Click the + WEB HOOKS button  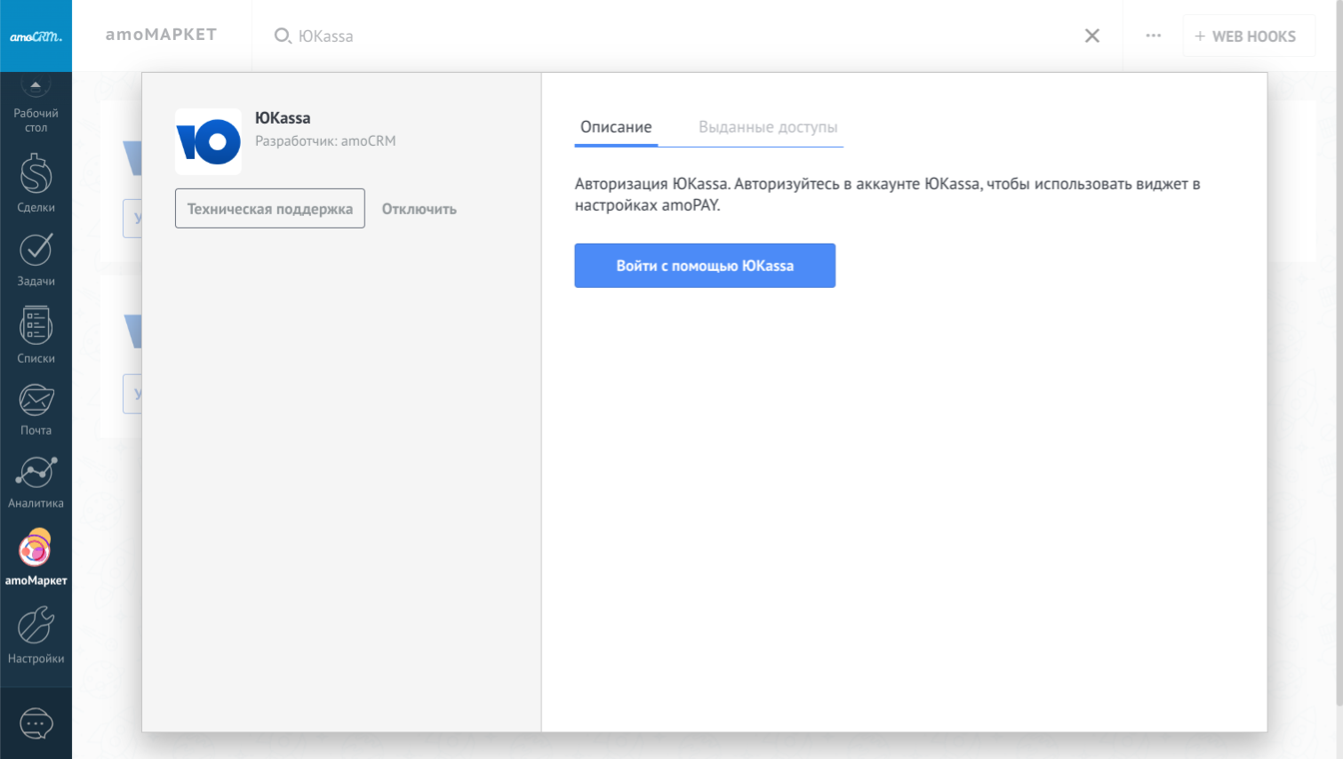point(1248,36)
